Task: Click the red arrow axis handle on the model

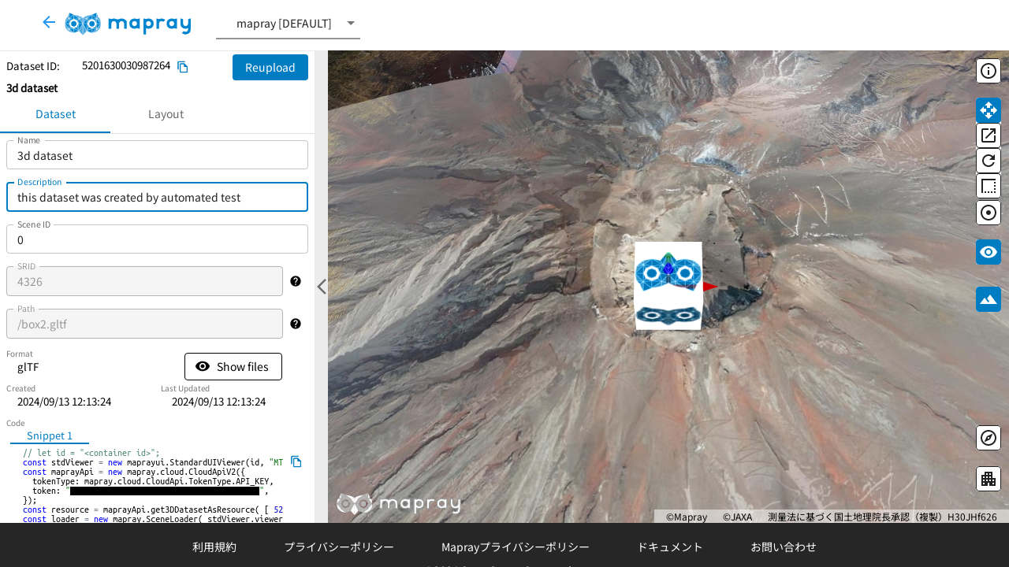Action: (709, 287)
